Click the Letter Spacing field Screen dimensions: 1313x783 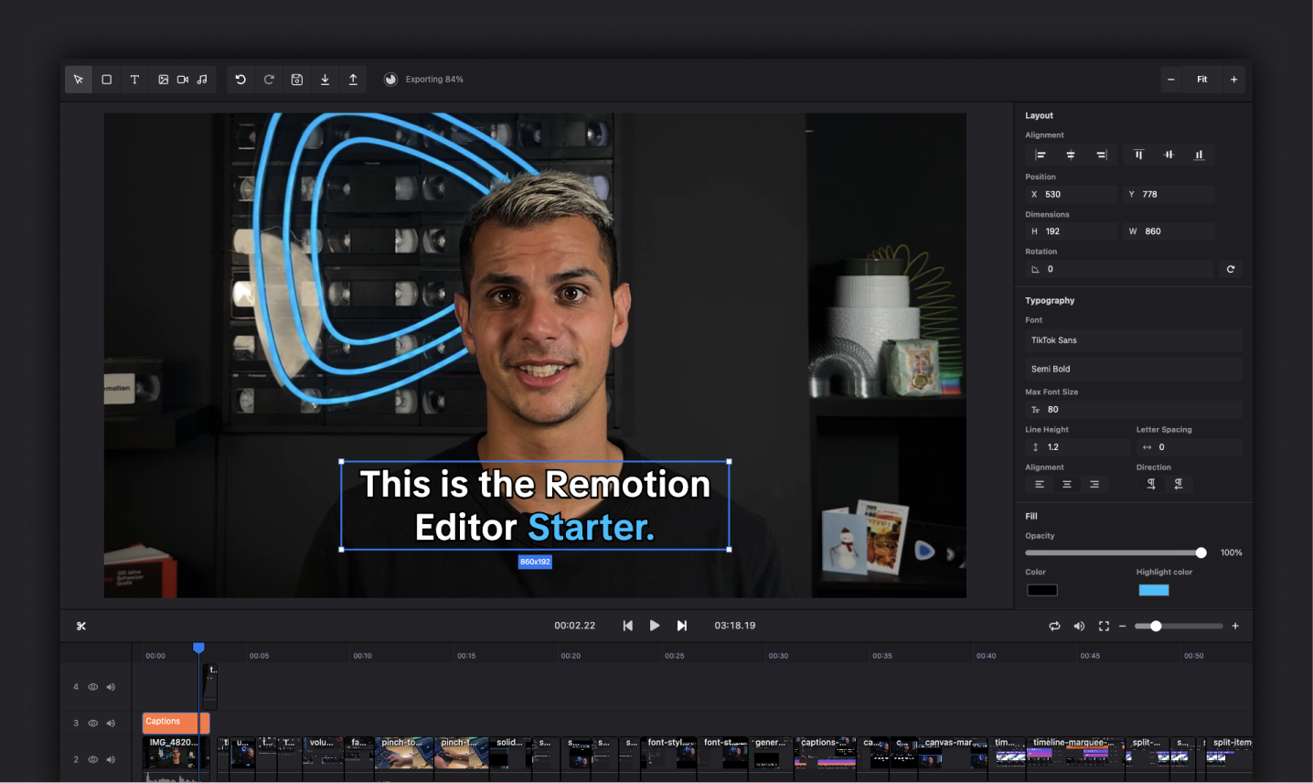[1189, 447]
